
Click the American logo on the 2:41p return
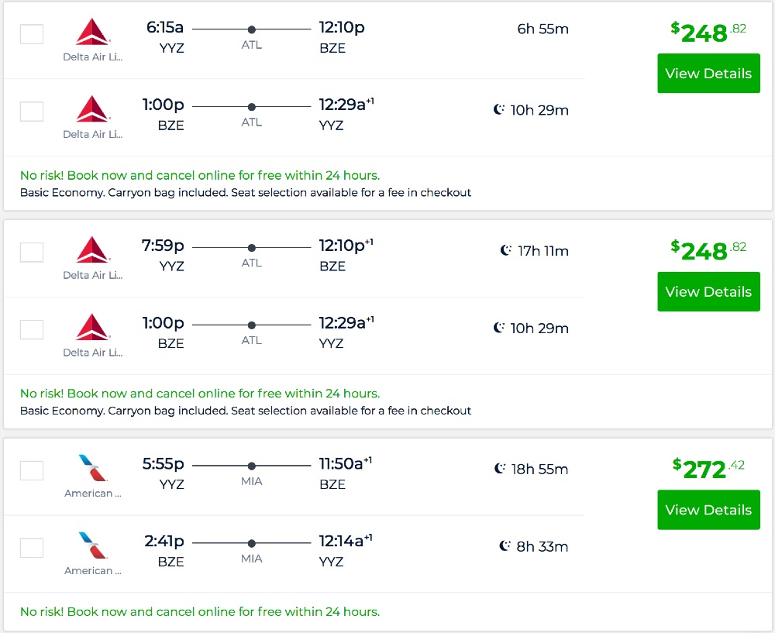93,545
